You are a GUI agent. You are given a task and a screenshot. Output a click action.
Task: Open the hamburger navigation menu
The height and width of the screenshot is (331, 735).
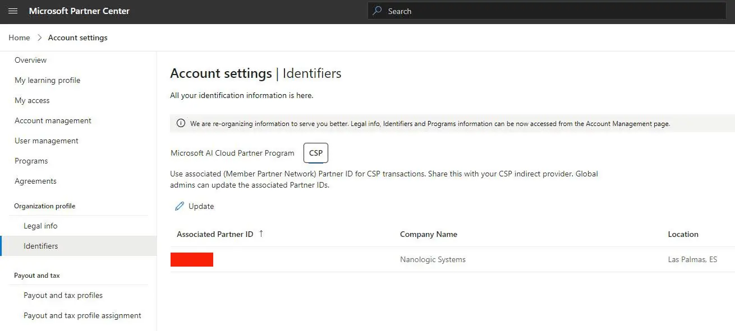(13, 11)
